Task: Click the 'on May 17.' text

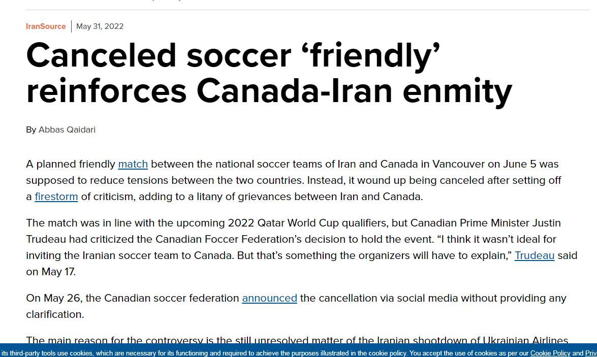Action: pos(51,272)
